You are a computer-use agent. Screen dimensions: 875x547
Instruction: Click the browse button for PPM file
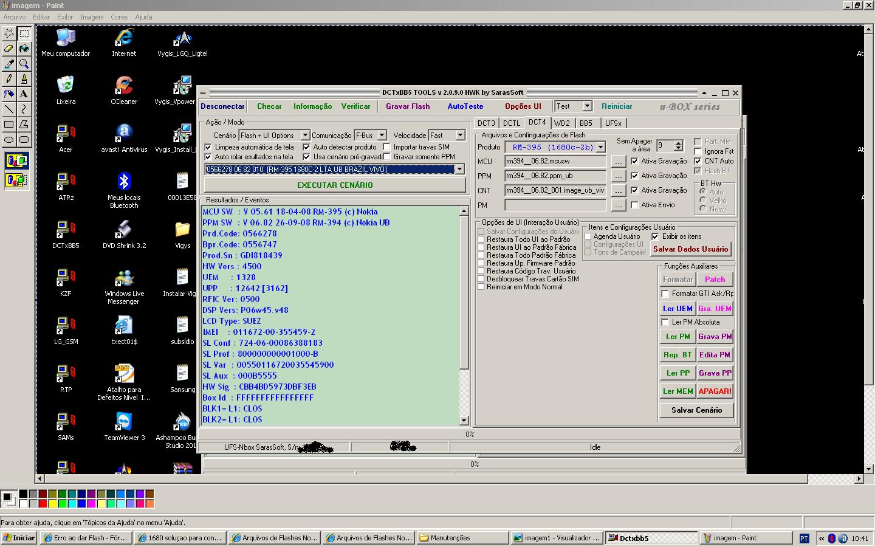pos(618,176)
